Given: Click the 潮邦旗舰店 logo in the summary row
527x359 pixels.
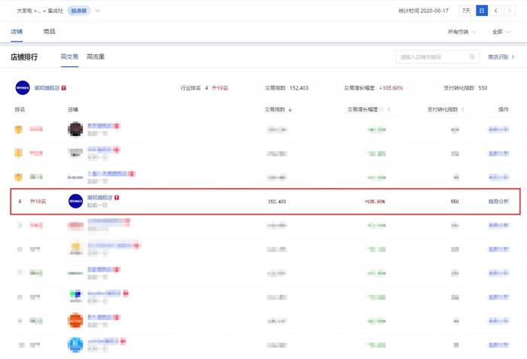Looking at the screenshot, I should coord(22,88).
